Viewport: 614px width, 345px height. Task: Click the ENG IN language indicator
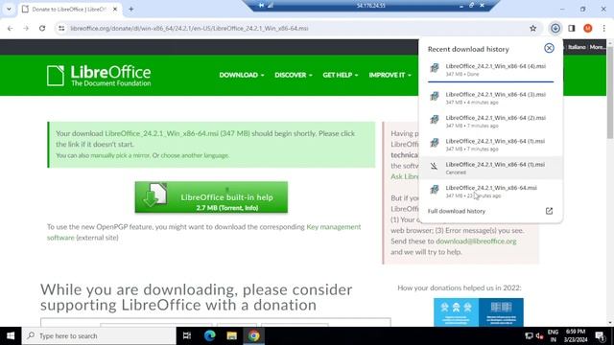point(553,335)
